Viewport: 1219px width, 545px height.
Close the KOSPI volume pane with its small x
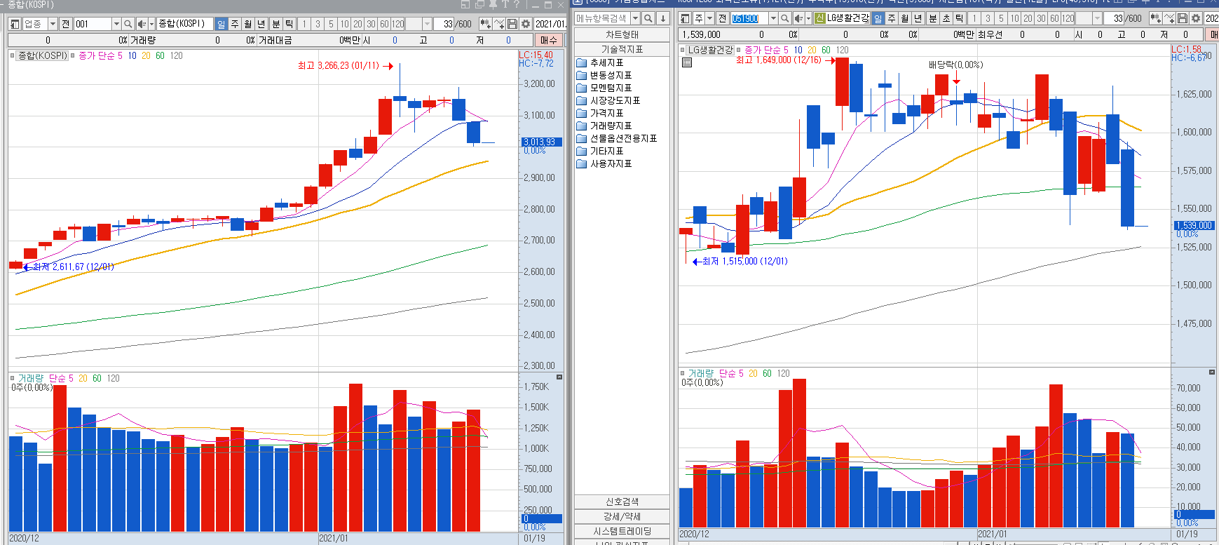point(559,377)
